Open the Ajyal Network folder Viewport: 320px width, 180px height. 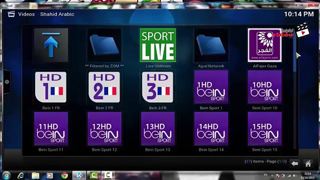tap(211, 45)
